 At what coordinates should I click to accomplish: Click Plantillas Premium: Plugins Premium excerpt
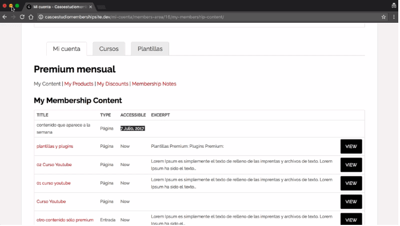coord(187,146)
